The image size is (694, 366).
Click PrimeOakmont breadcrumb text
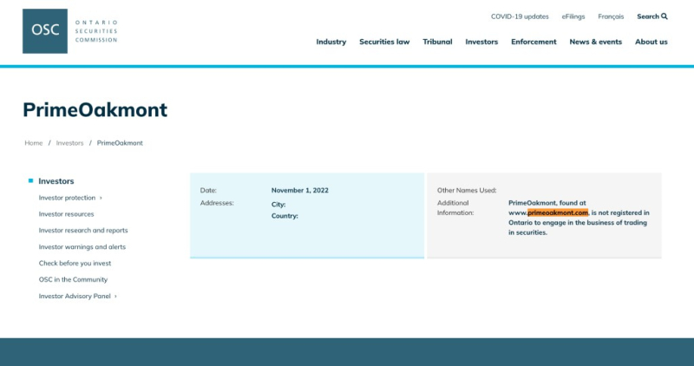(x=120, y=143)
